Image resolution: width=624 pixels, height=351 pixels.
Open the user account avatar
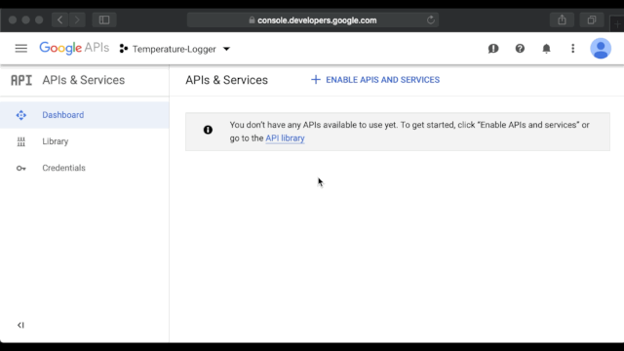coord(601,49)
